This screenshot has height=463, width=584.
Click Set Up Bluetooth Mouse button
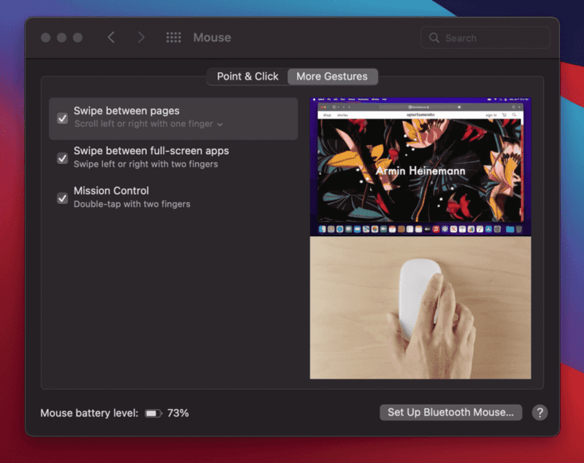coord(450,413)
